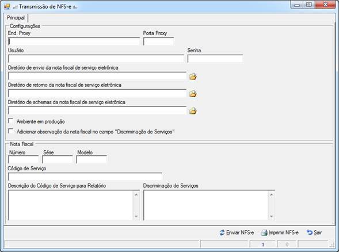Click into the Usuário field

pyautogui.click(x=96, y=59)
